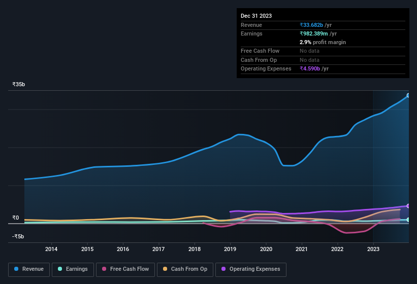This screenshot has height=284, width=417.
Task: Click the Dec 31 2023 tooltip header
Action: [256, 16]
